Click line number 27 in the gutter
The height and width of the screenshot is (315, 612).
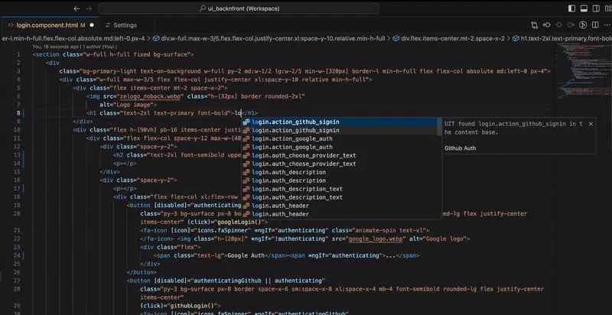(x=17, y=281)
